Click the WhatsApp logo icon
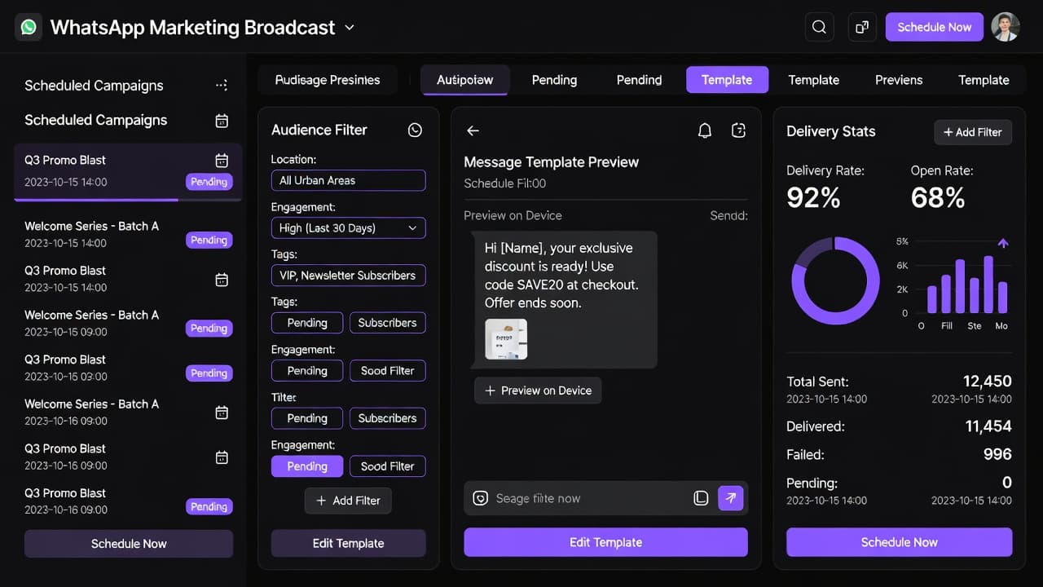The image size is (1043, 587). (29, 27)
